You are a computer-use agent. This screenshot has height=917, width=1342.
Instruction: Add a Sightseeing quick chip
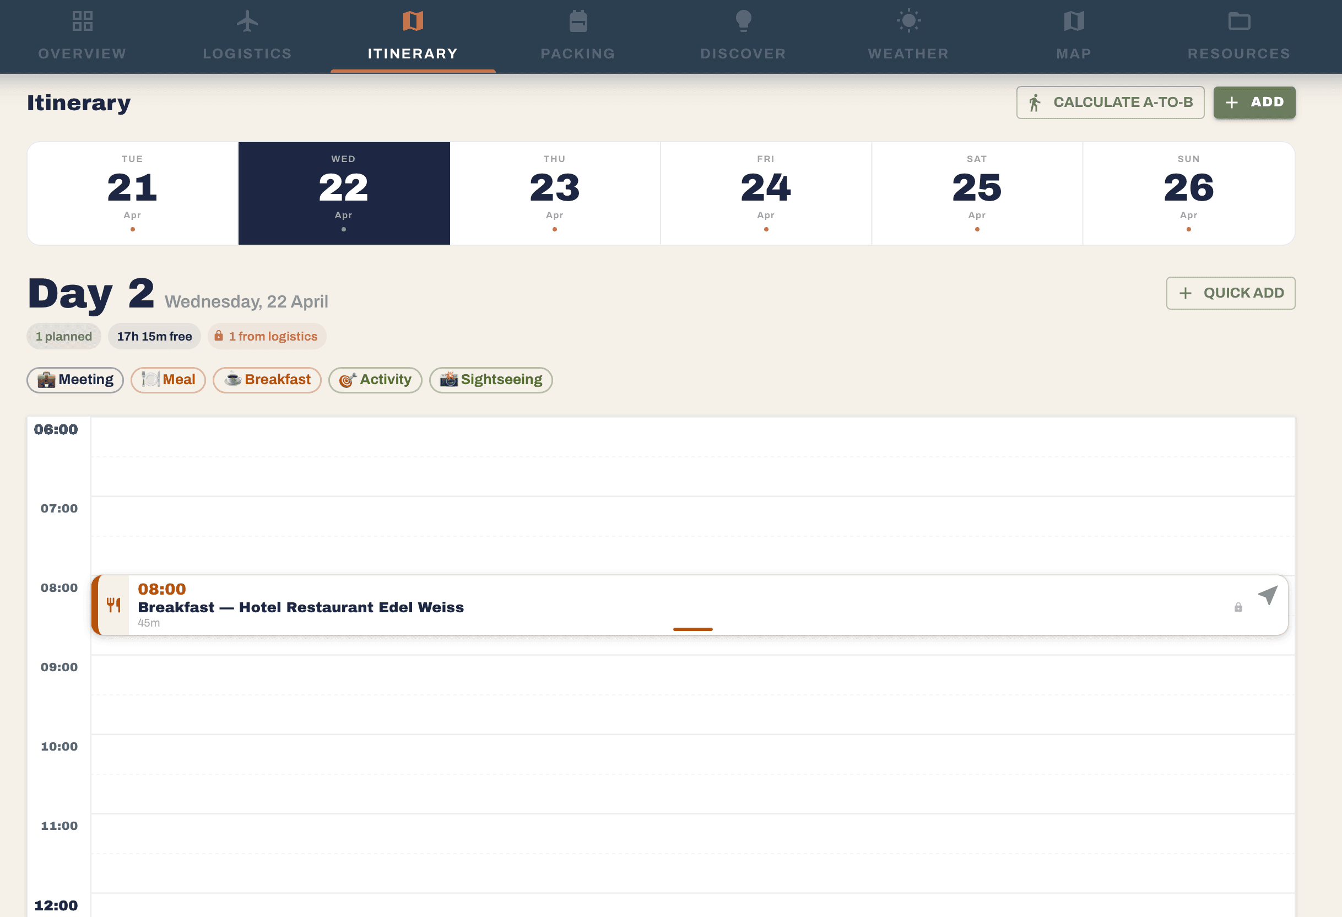(490, 380)
